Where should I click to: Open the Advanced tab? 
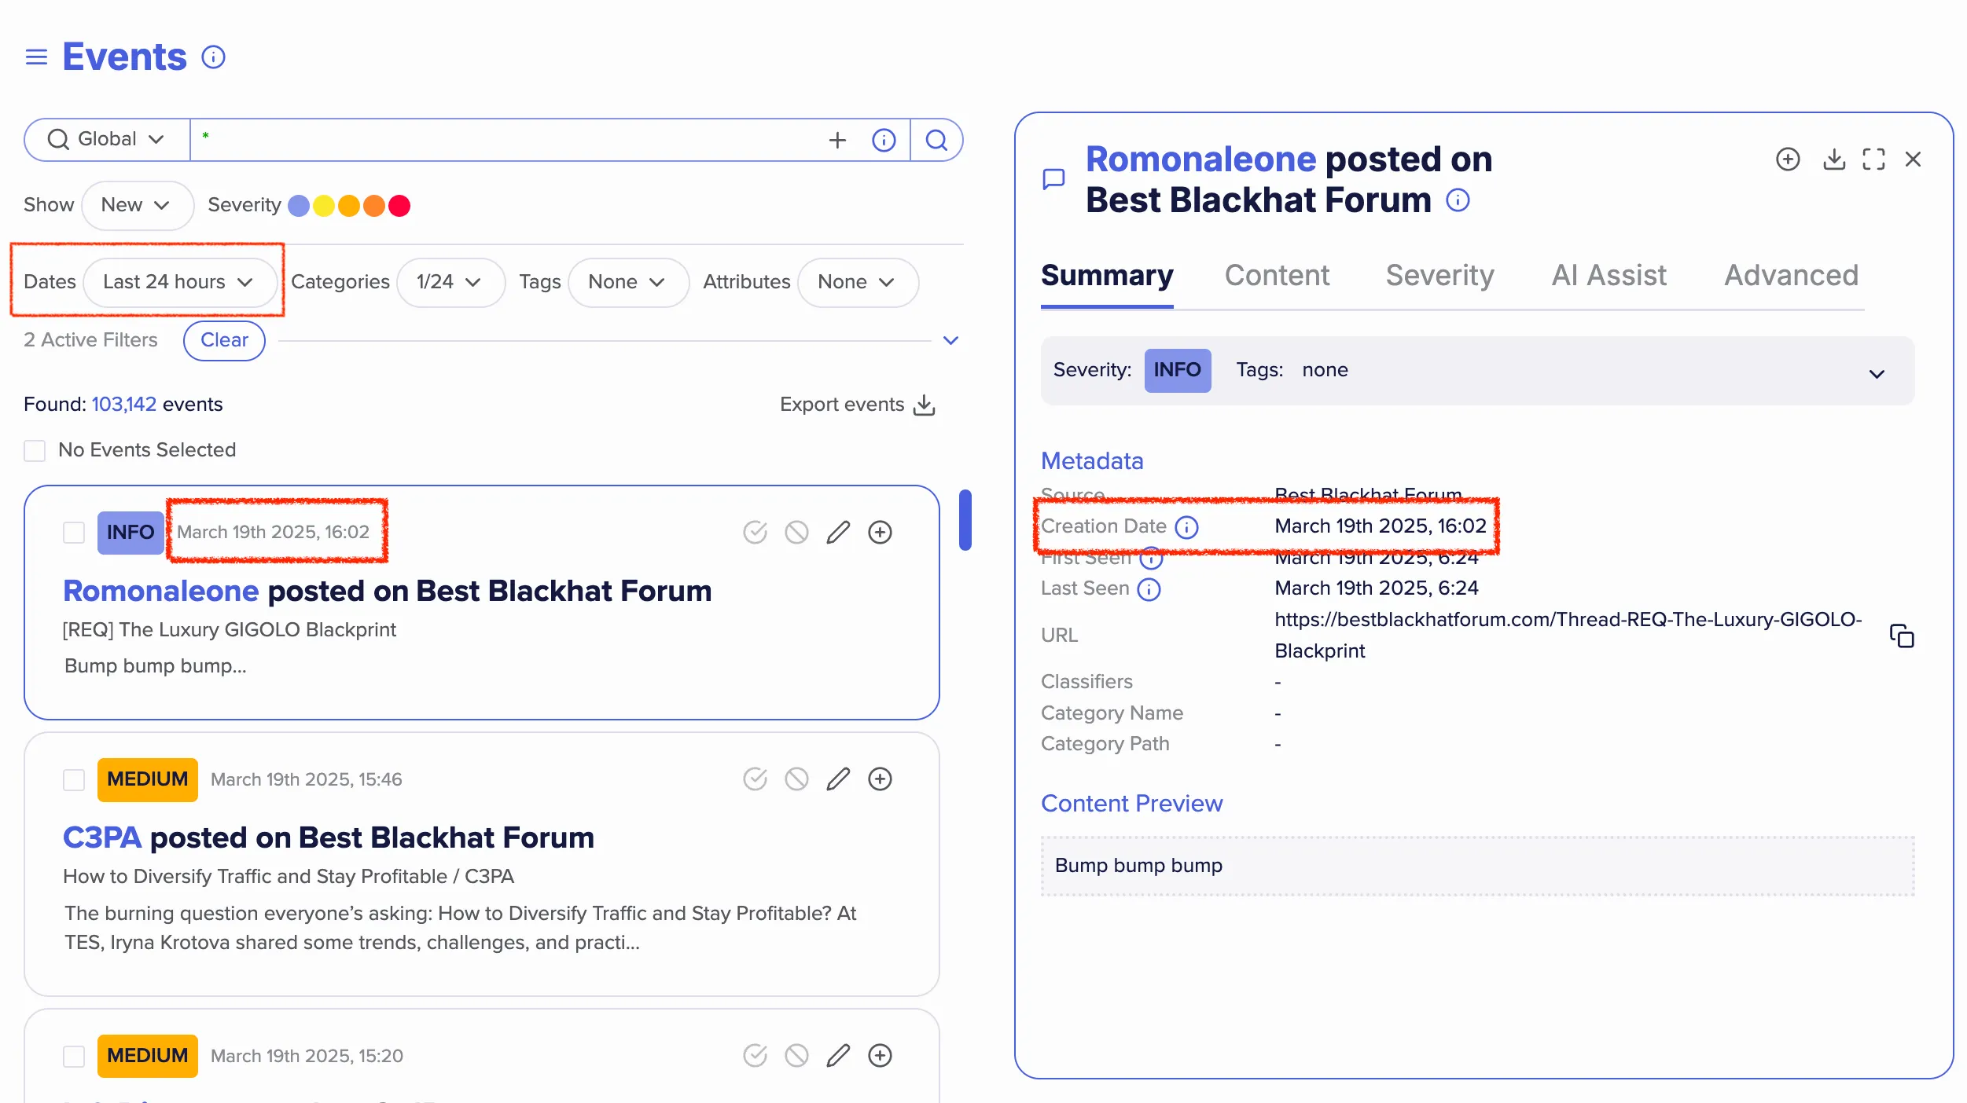pyautogui.click(x=1791, y=275)
